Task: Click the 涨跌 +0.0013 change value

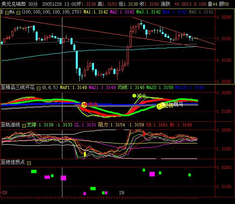Action: point(176,4)
